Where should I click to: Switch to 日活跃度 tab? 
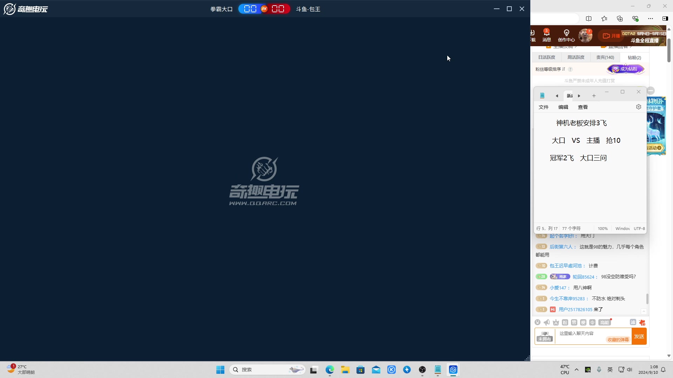coord(546,57)
